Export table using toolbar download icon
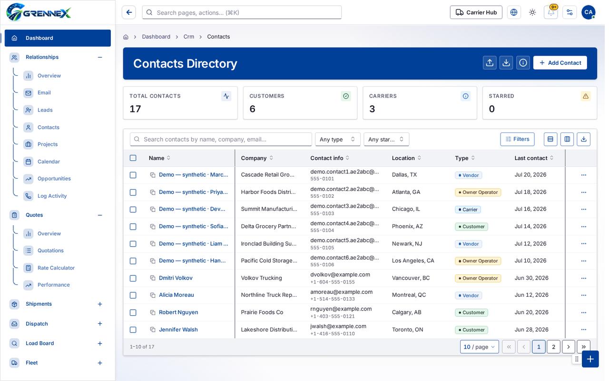 click(584, 139)
